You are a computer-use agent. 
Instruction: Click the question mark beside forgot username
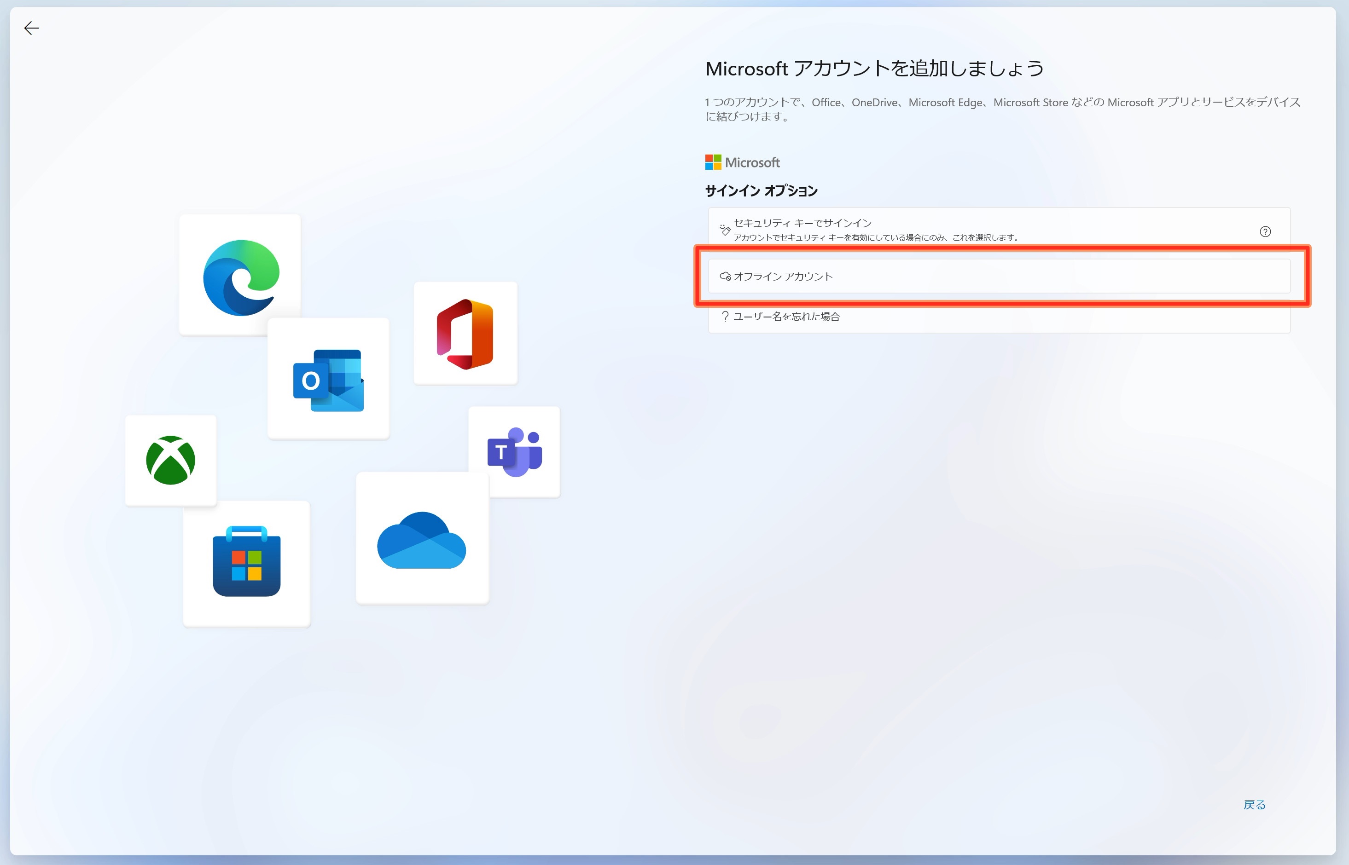pos(725,317)
